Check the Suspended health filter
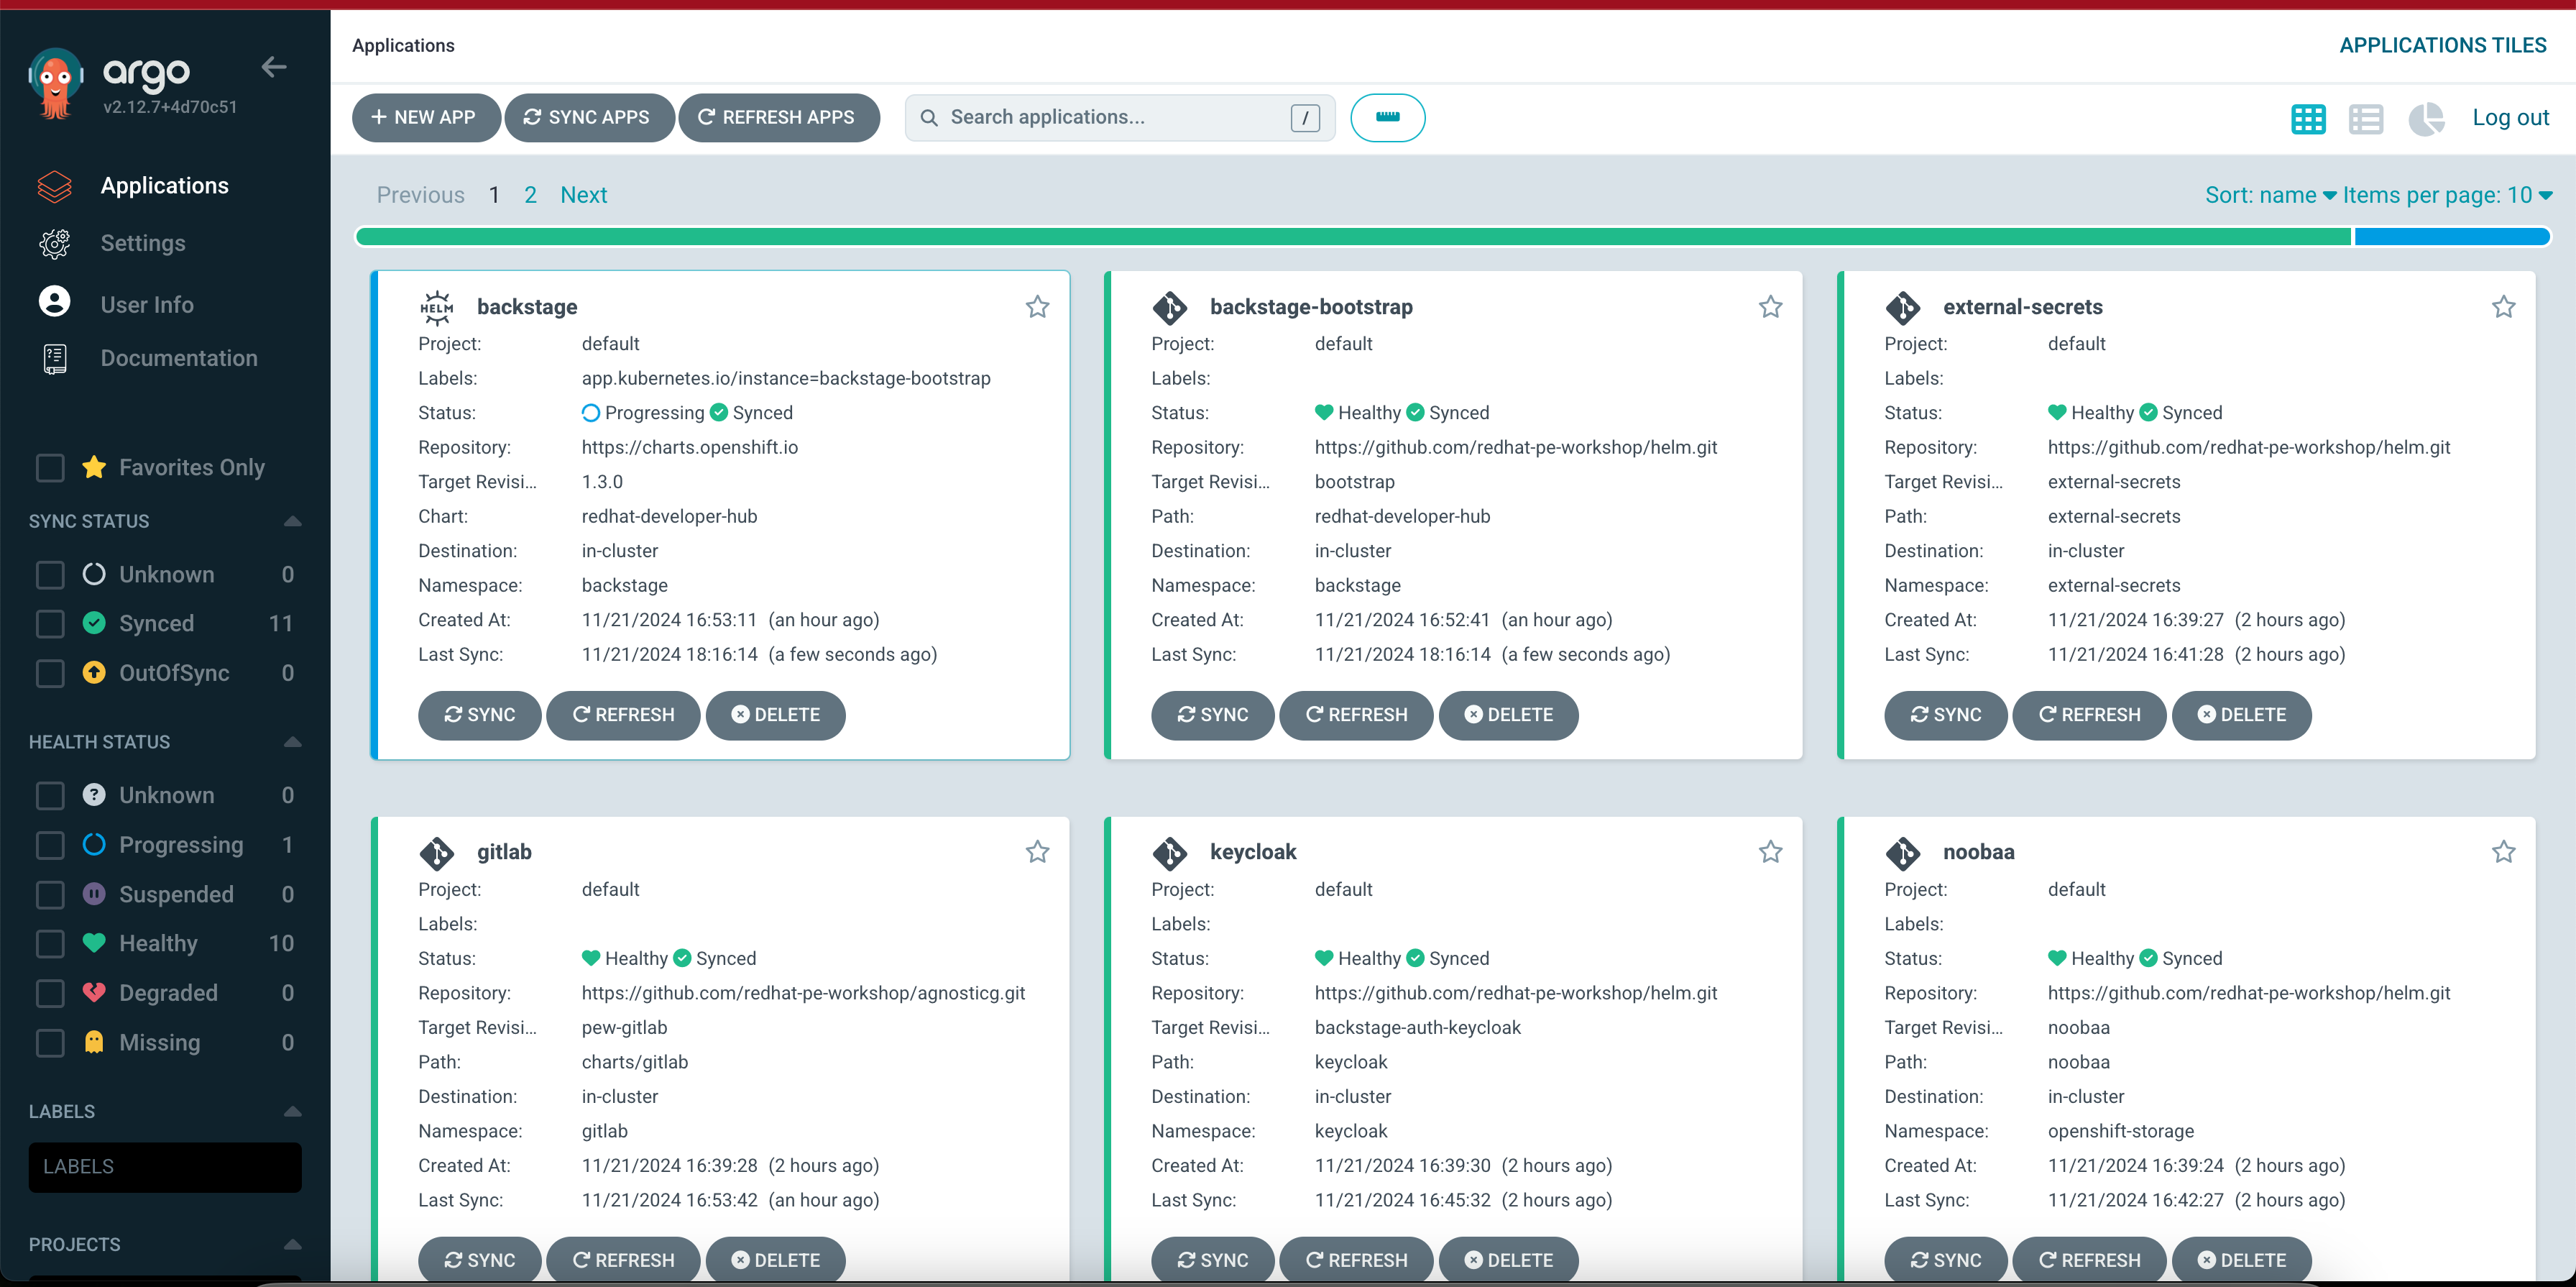Screen dimensions: 2576x1287 50,895
